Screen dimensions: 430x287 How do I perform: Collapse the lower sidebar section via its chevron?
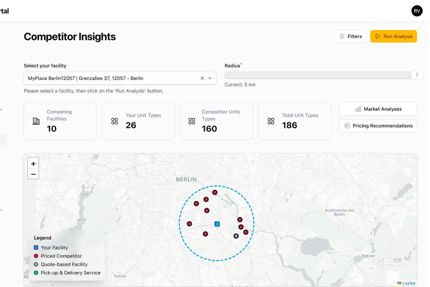point(1,210)
